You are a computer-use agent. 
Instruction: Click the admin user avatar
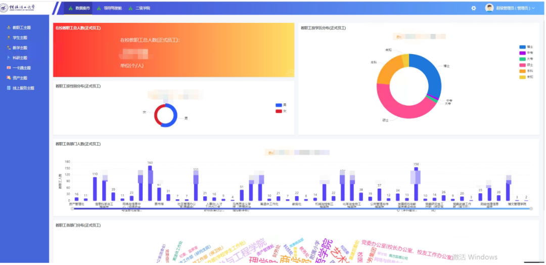(489, 8)
